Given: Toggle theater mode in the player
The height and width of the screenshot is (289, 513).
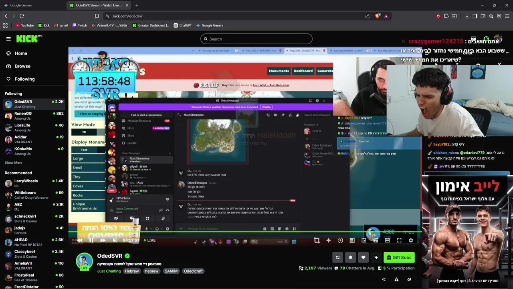Looking at the screenshot, I should [x=387, y=240].
